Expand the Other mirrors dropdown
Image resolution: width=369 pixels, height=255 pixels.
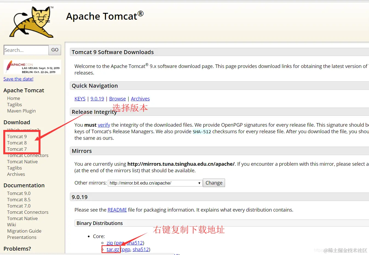coord(155,183)
